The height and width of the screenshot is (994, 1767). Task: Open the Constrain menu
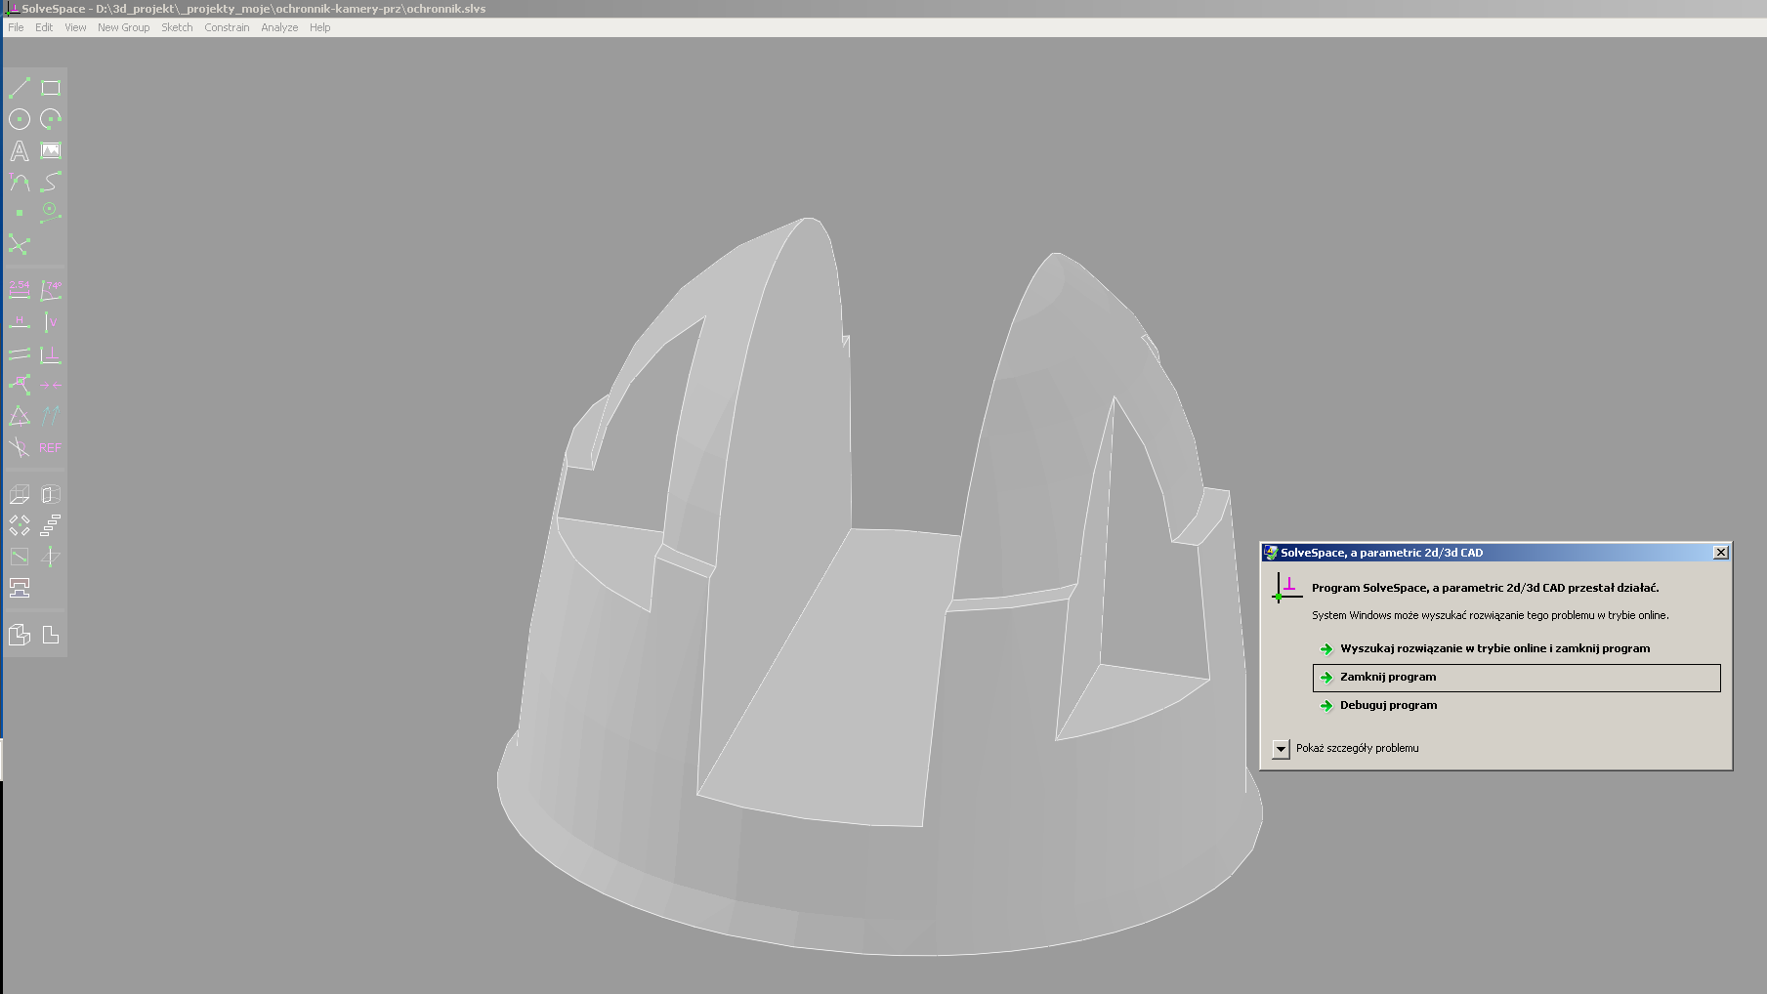227,27
